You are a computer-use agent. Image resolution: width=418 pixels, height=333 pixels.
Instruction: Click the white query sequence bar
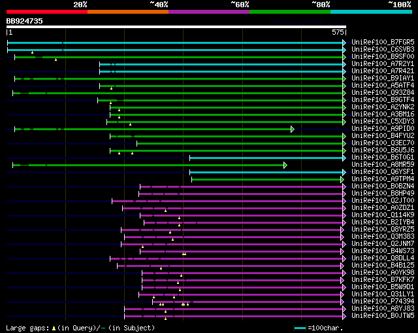[176, 27]
